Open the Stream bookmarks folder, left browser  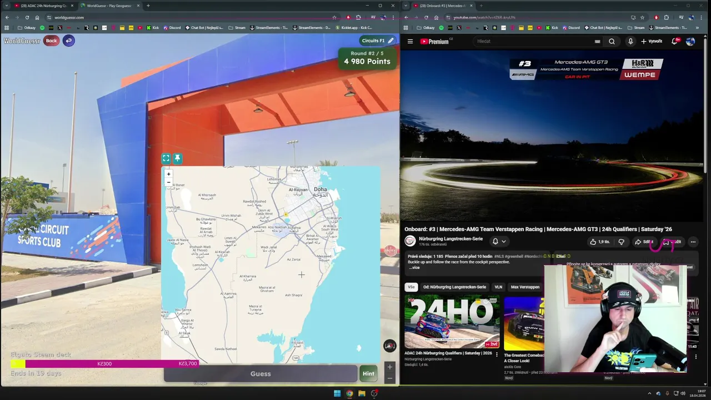pos(237,28)
